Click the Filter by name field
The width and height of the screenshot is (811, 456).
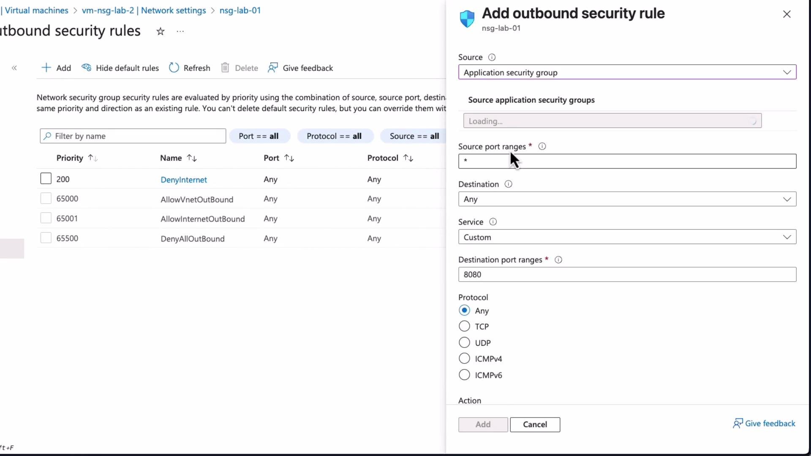pyautogui.click(x=133, y=136)
